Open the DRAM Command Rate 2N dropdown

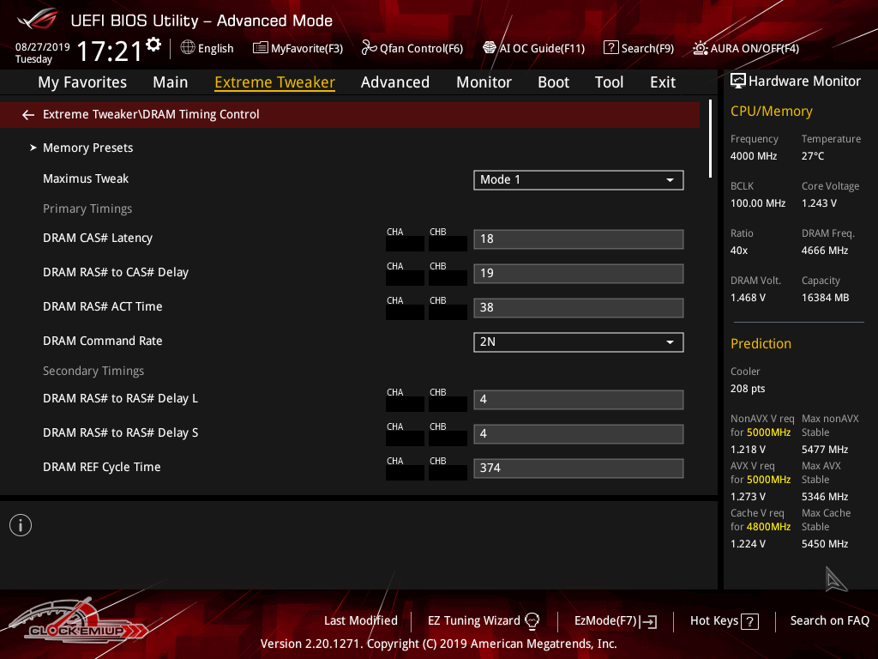coord(578,342)
